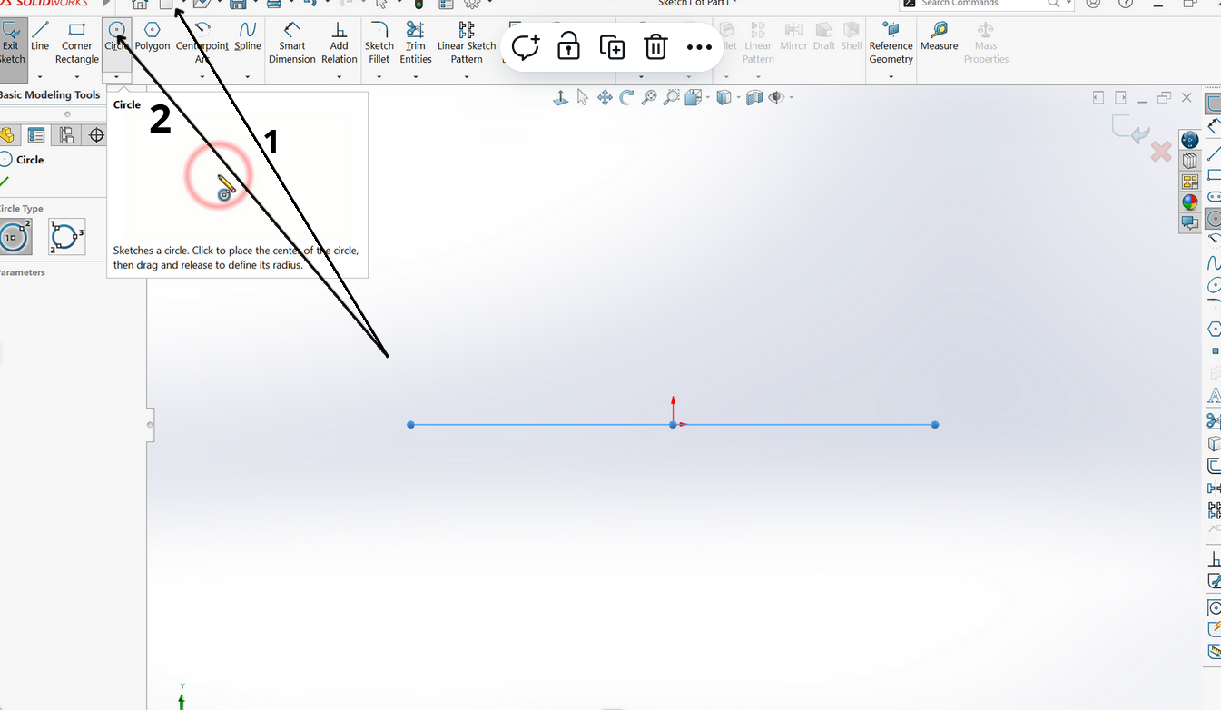Click the green OK checkmark in Circle panel
This screenshot has width=1221, height=710.
[5, 182]
